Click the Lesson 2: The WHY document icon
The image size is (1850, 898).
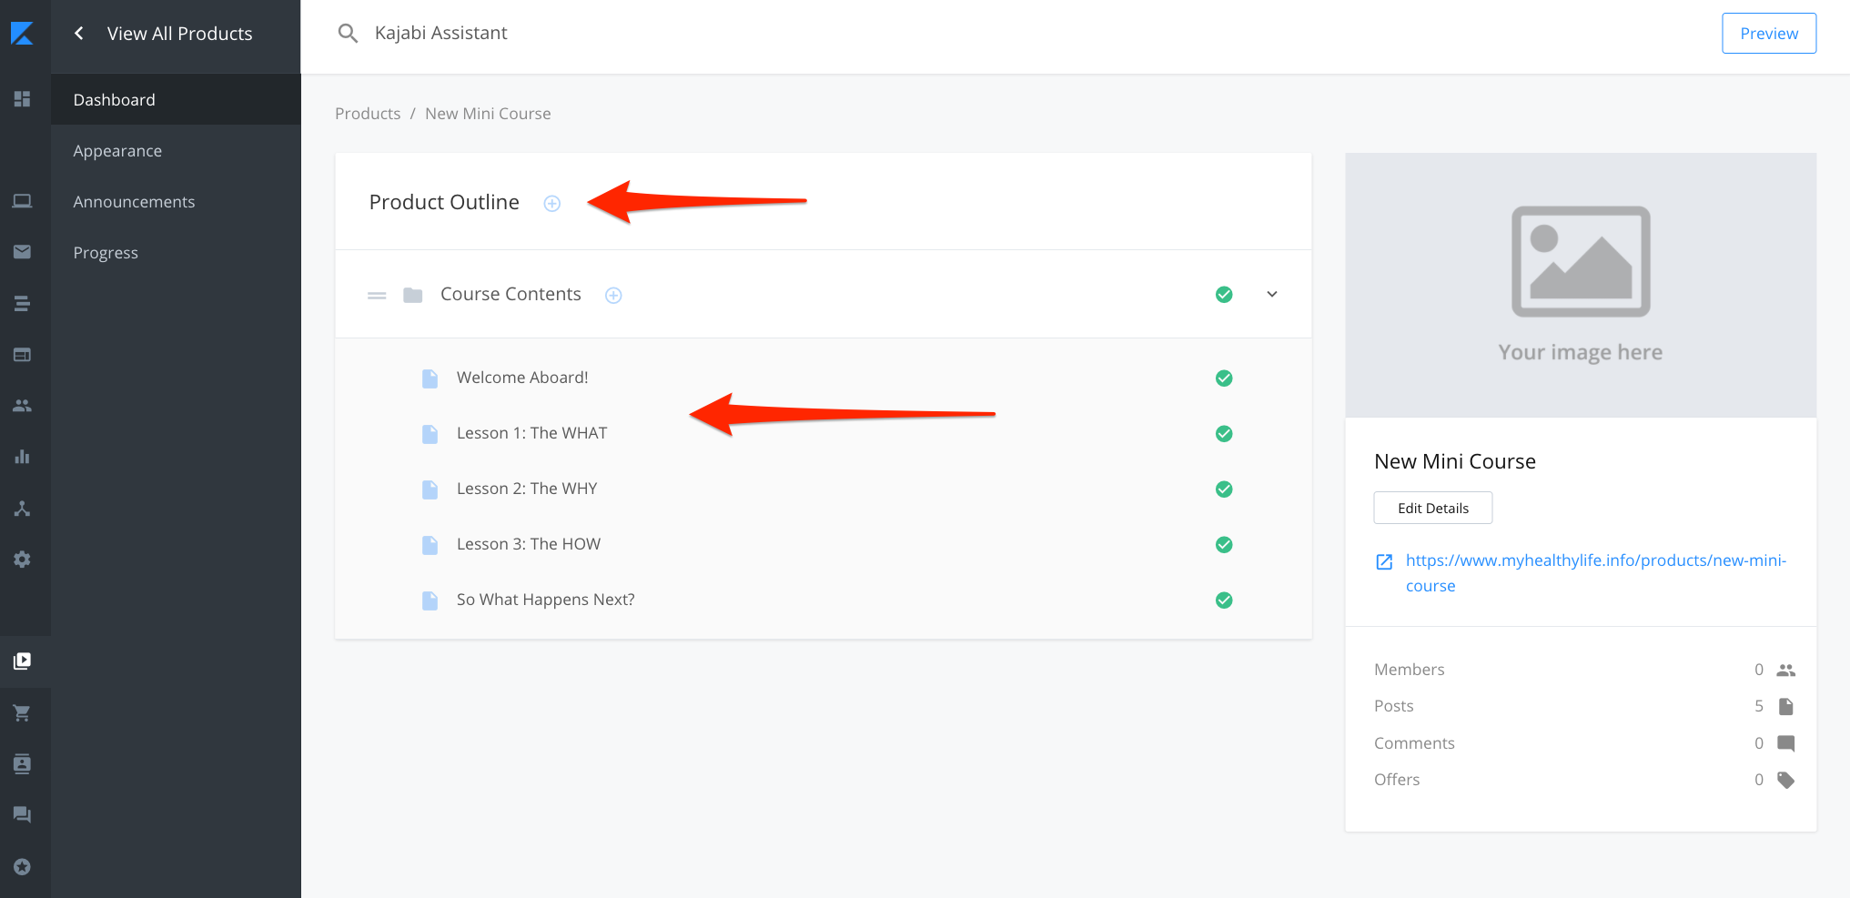pyautogui.click(x=430, y=489)
